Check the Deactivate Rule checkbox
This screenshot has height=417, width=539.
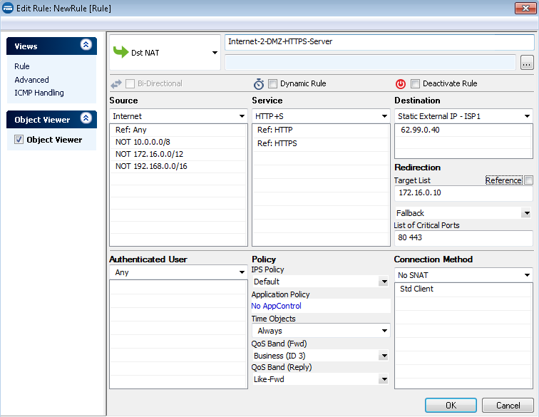coord(415,83)
